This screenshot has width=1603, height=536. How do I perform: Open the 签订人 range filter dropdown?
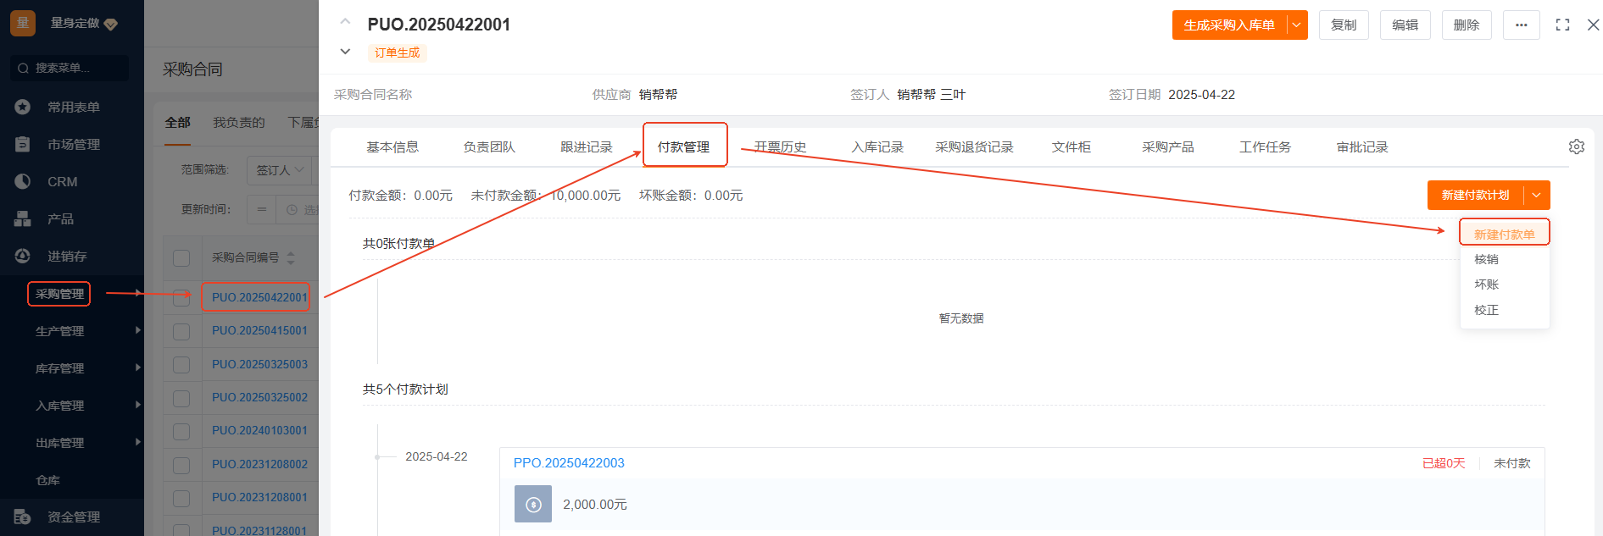pyautogui.click(x=280, y=170)
